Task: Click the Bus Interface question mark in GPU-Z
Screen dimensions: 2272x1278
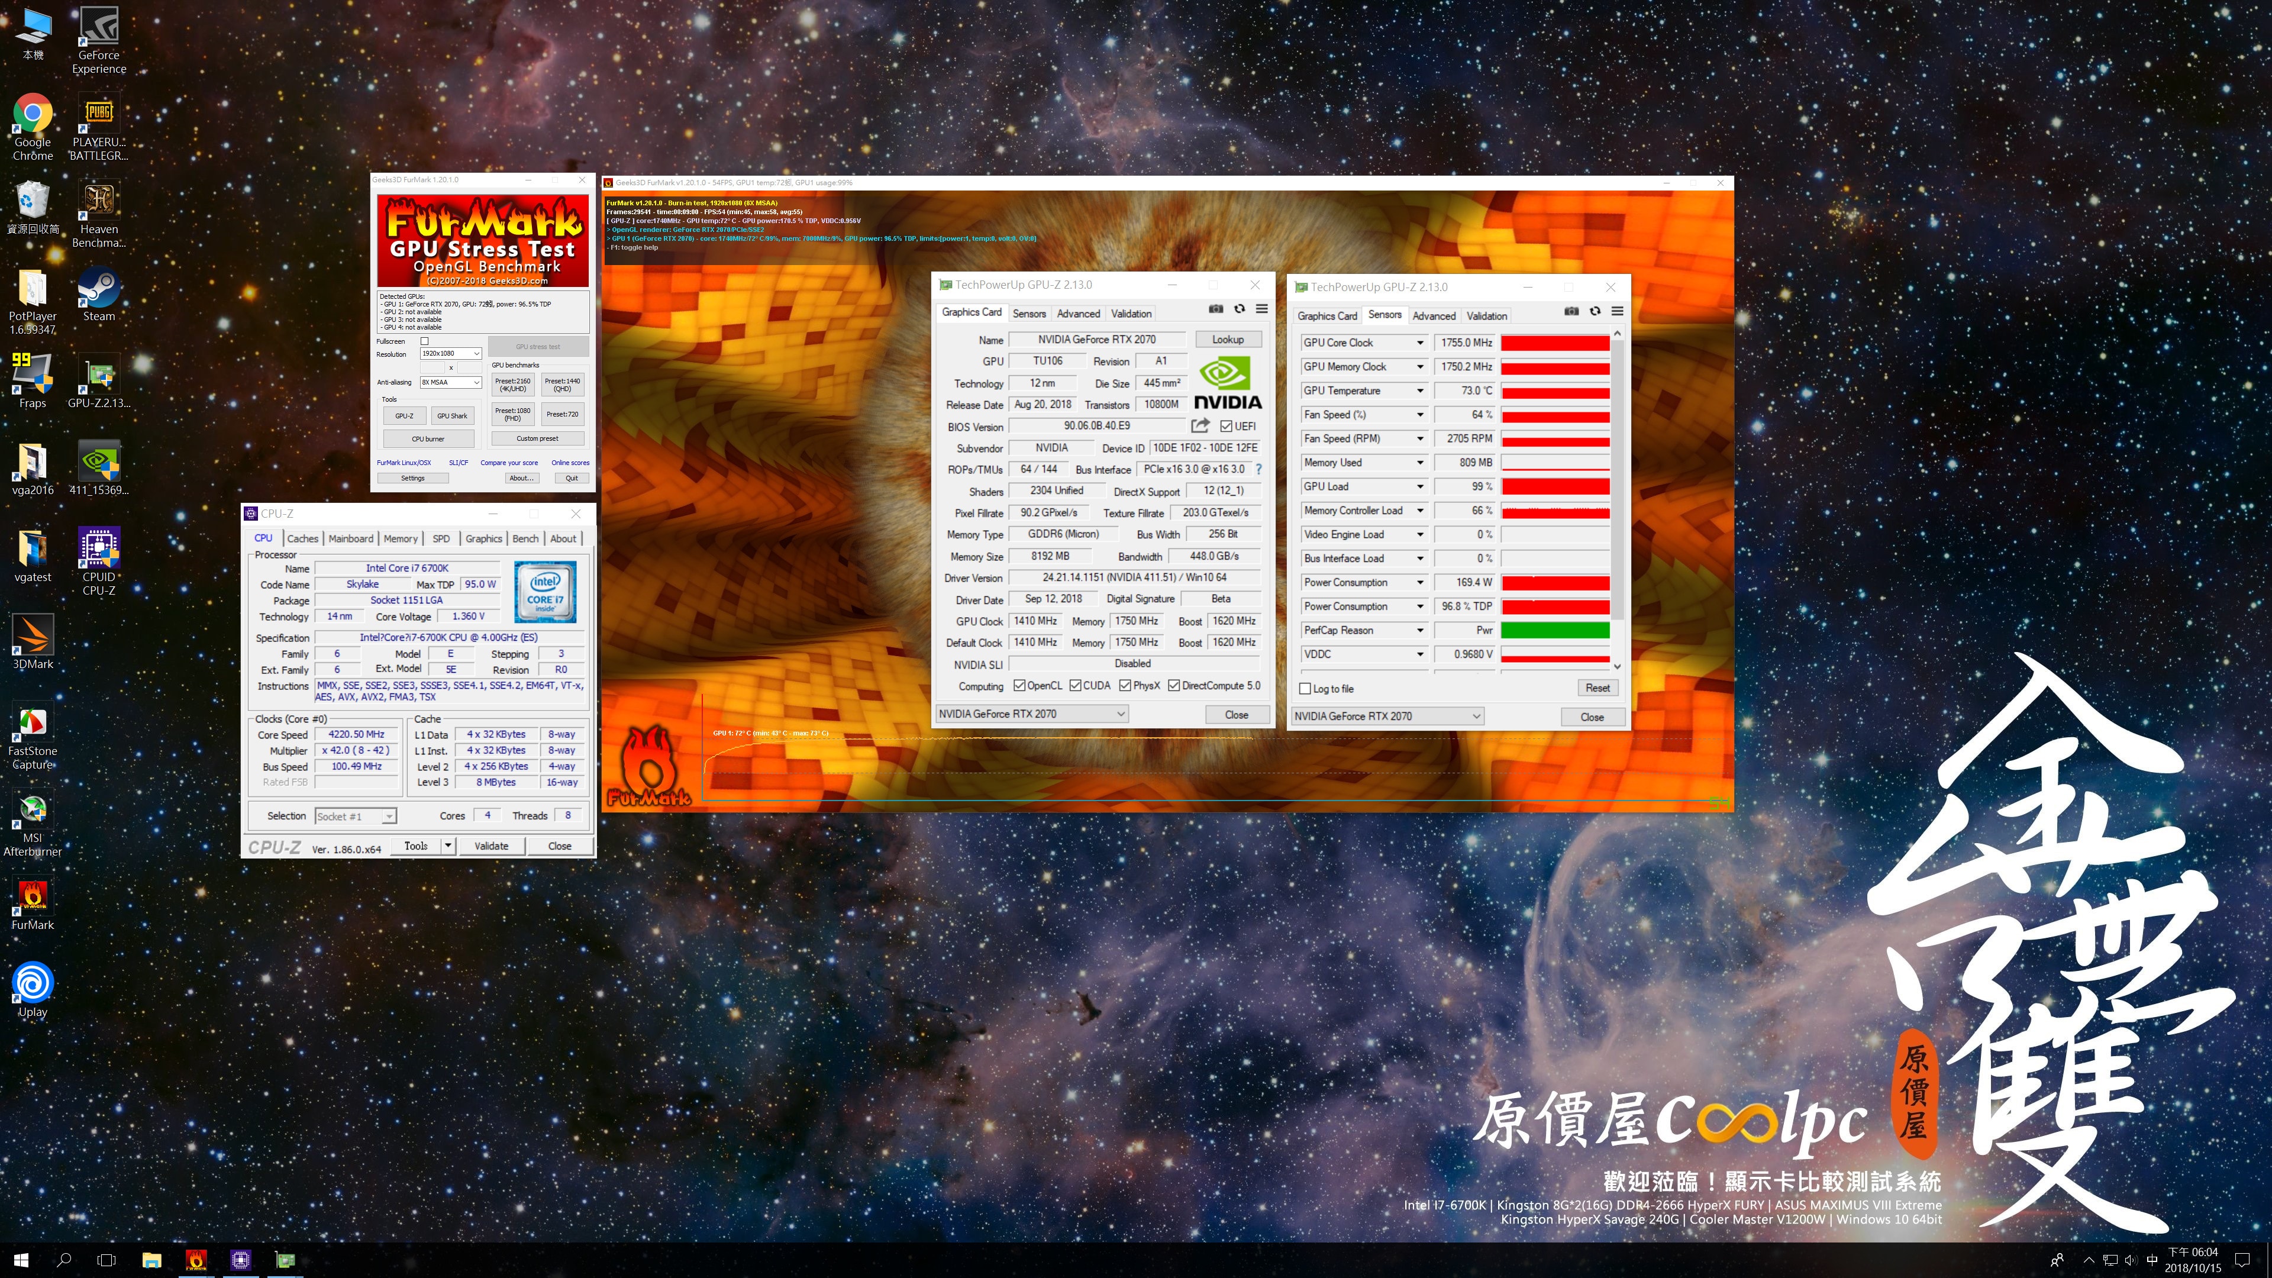Action: (x=1258, y=469)
